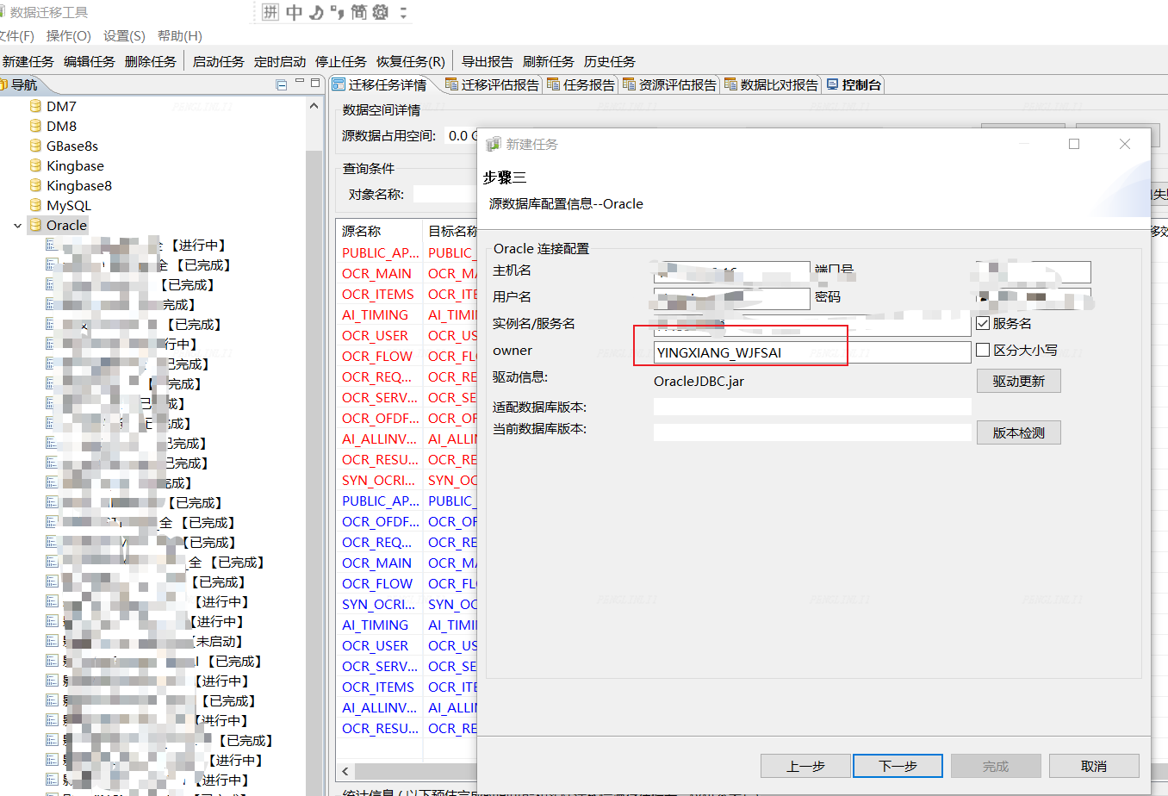Enable the 区分大小写 checkbox
Screen dimensions: 1168x796
pyautogui.click(x=983, y=350)
